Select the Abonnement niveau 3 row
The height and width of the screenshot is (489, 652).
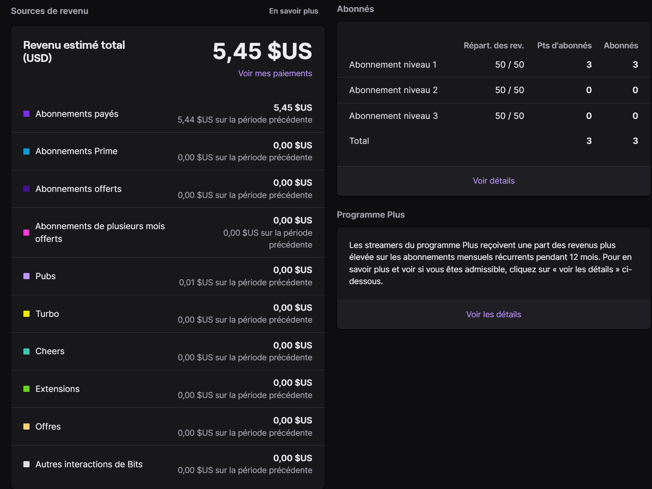click(494, 116)
